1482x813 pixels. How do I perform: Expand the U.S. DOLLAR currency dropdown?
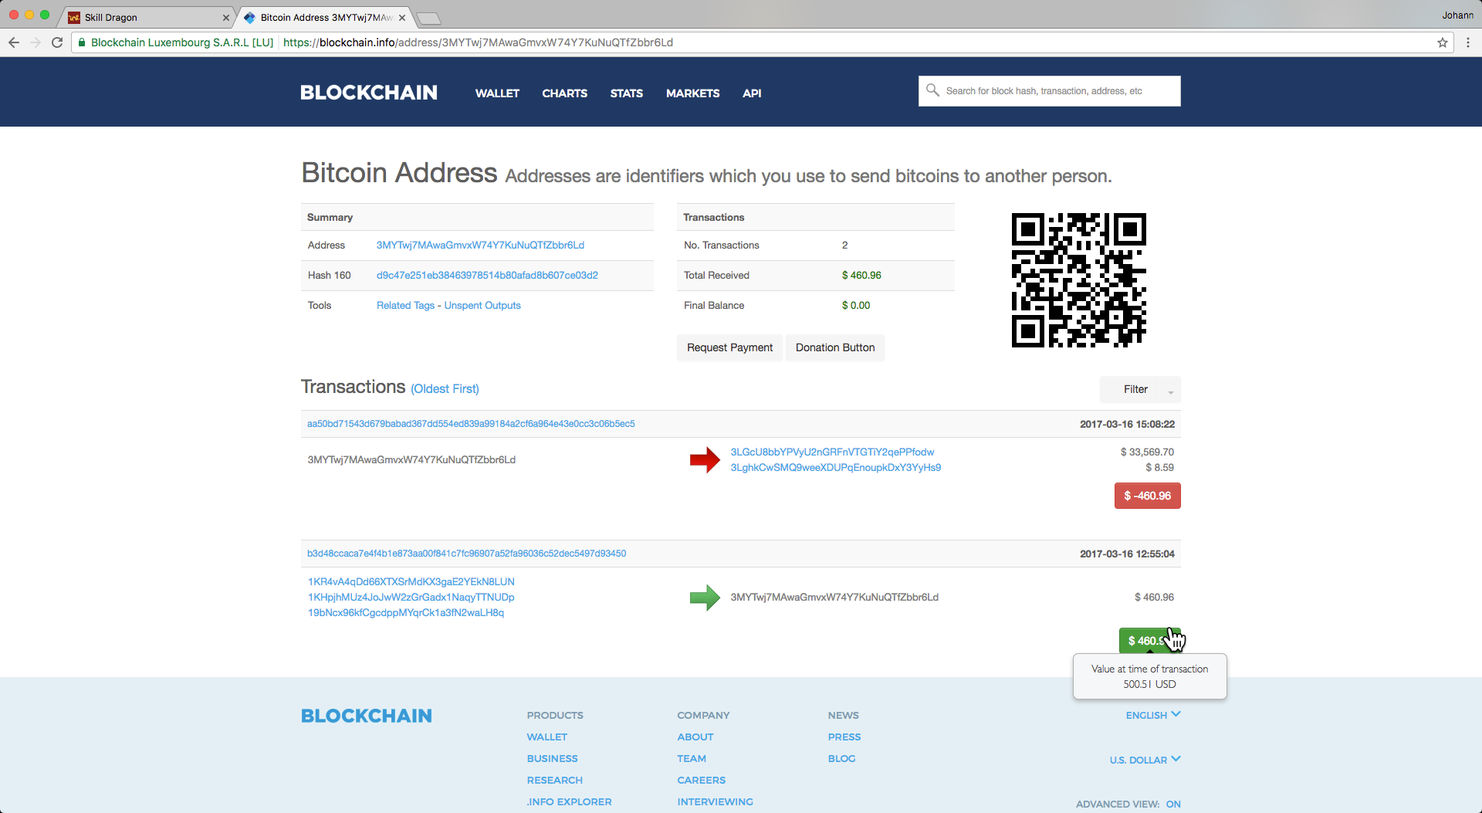(1145, 760)
